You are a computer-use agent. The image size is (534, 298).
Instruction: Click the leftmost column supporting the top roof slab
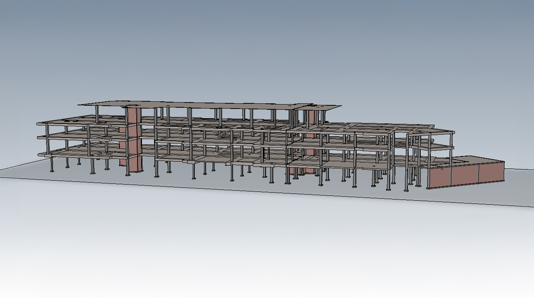(x=97, y=114)
